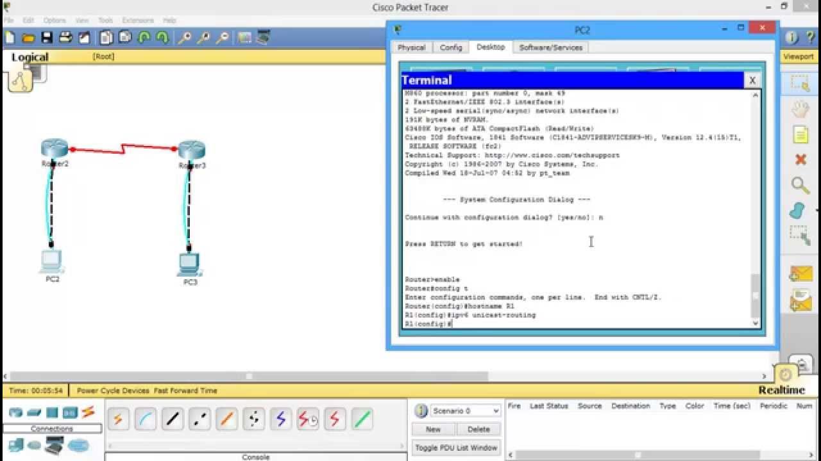821x461 pixels.
Task: Print using the printer toolbar icon
Action: click(65, 38)
